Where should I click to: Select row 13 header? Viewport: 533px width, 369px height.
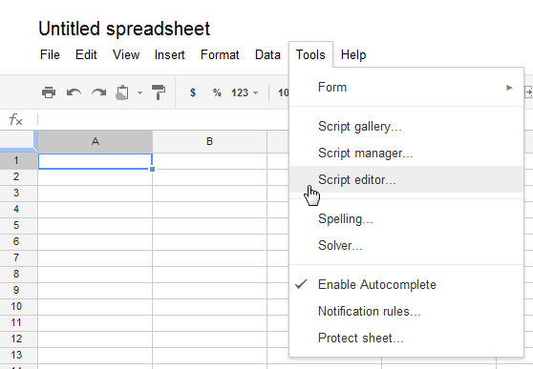(x=18, y=355)
